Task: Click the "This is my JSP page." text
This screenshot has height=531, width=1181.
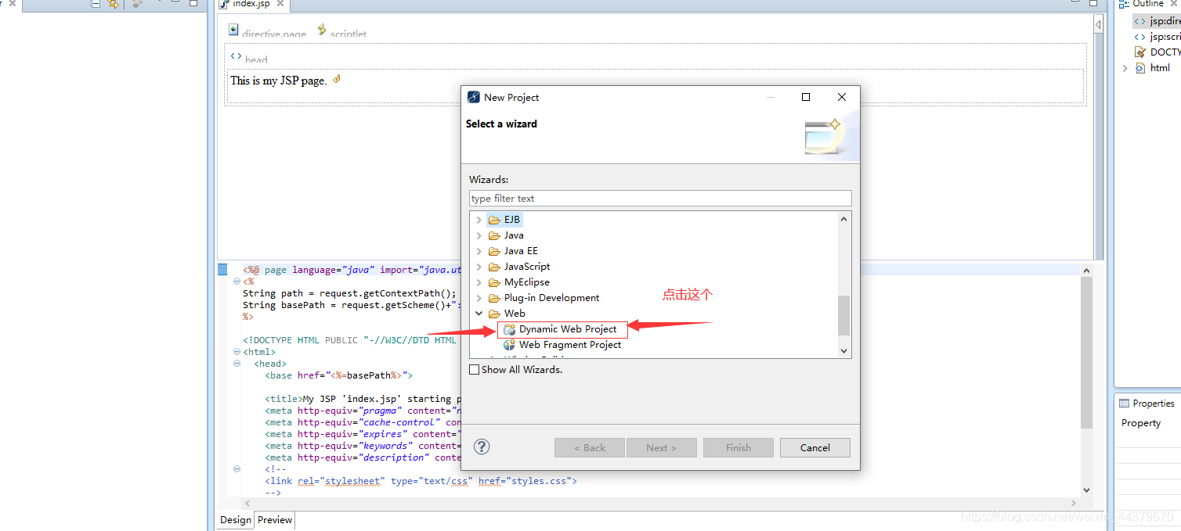Action: (278, 81)
